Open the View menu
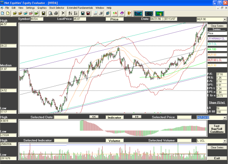The width and height of the screenshot is (228, 164). coord(21,8)
